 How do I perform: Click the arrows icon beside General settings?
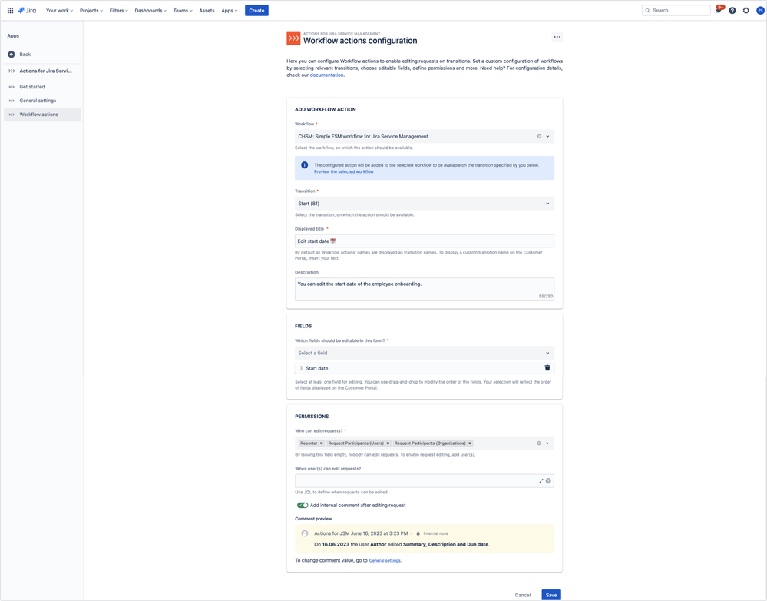[x=12, y=101]
